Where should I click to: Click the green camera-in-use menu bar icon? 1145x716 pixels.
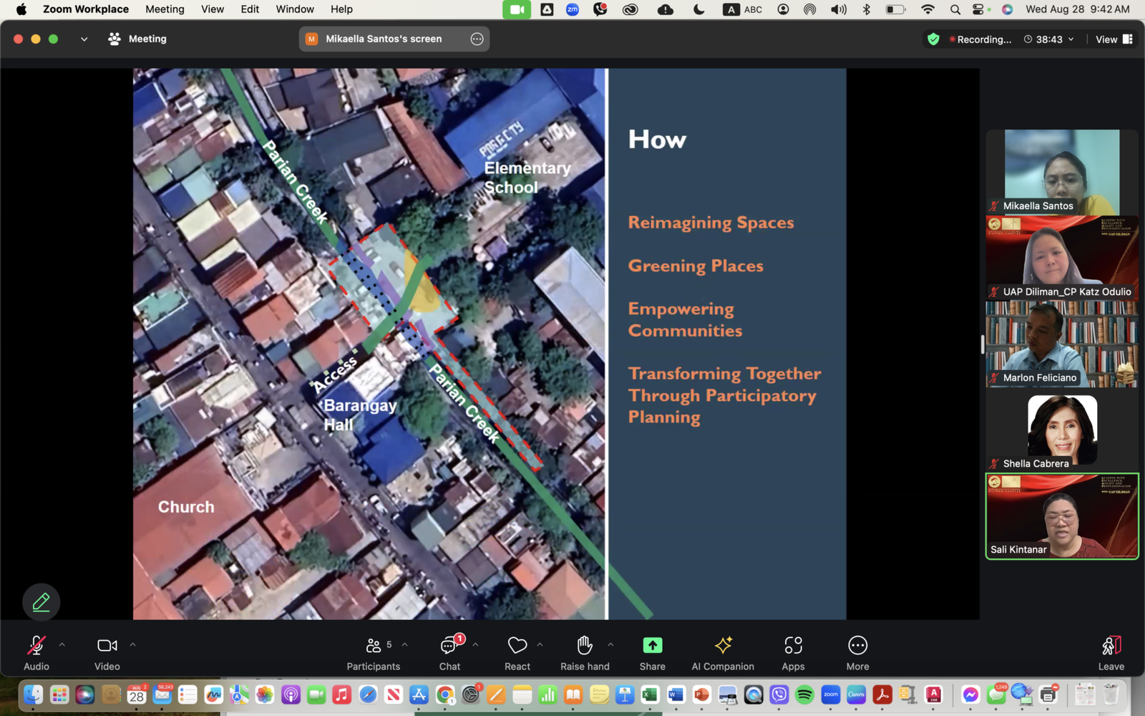tap(517, 9)
